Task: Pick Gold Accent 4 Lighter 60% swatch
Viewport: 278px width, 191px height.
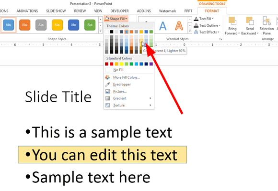Action: 141,41
